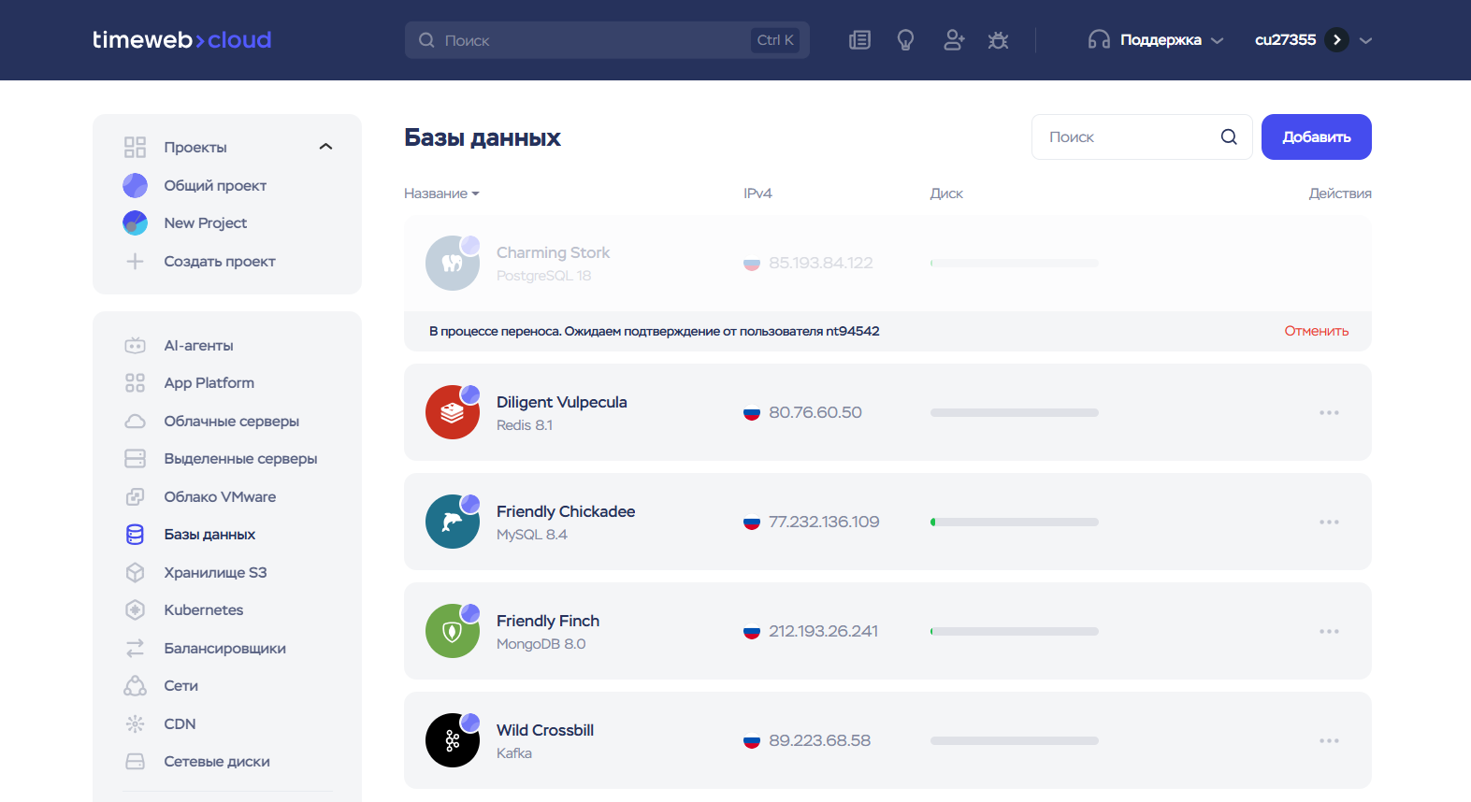
Task: Click the lightbulb ideas icon
Action: click(905, 40)
